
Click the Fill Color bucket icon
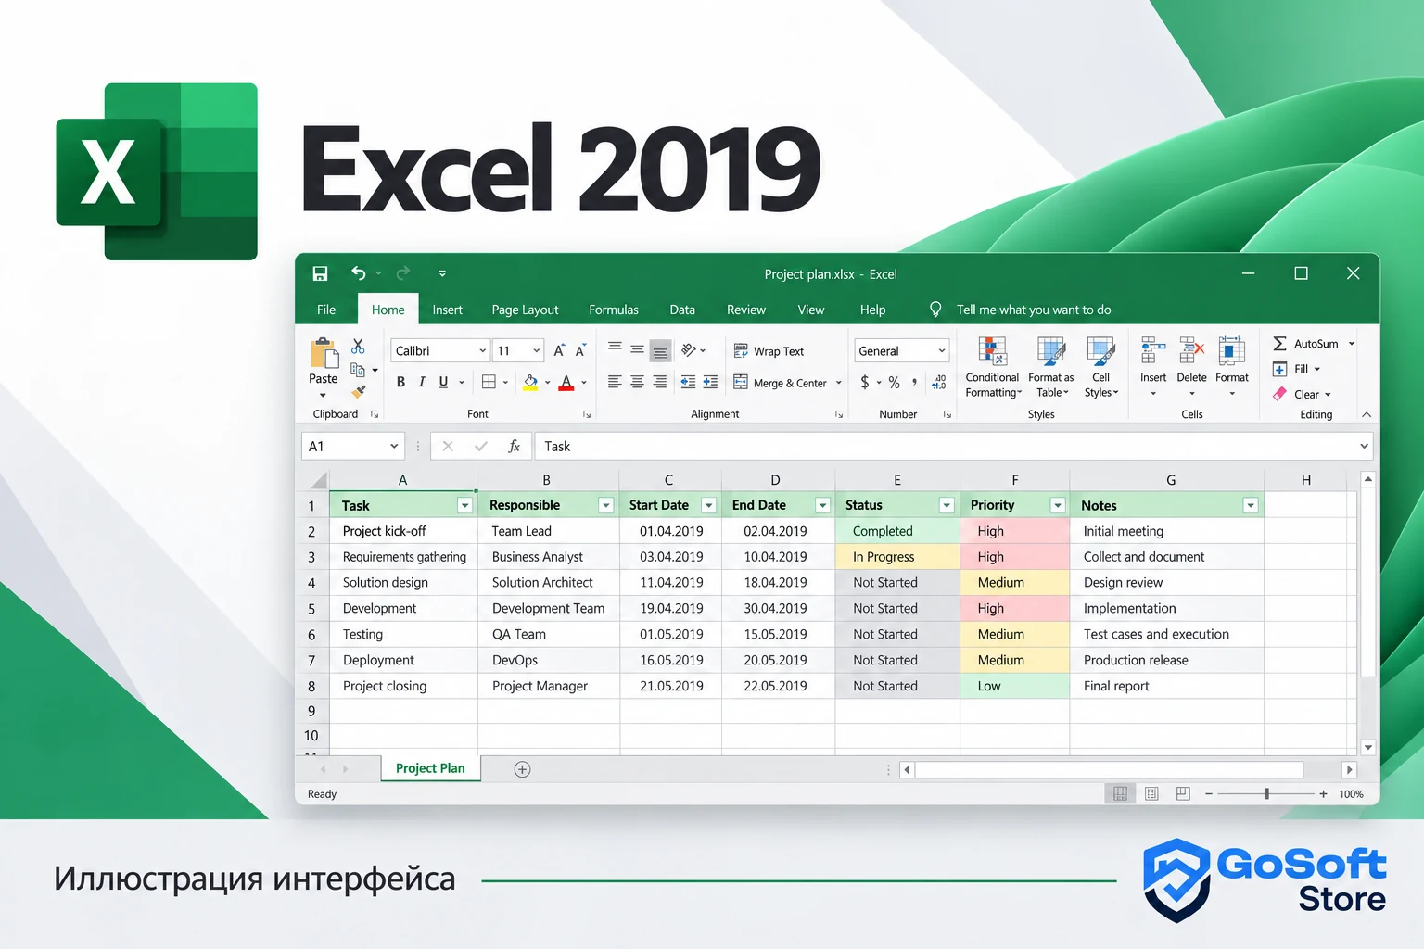click(x=530, y=382)
